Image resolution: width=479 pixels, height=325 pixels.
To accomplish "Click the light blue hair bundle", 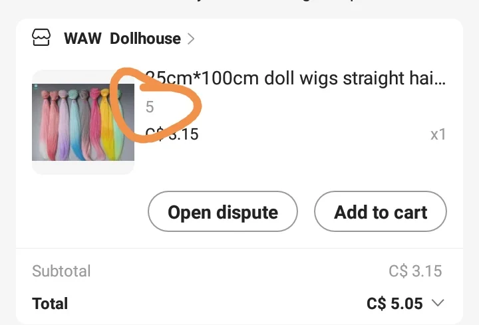I will pyautogui.click(x=75, y=124).
